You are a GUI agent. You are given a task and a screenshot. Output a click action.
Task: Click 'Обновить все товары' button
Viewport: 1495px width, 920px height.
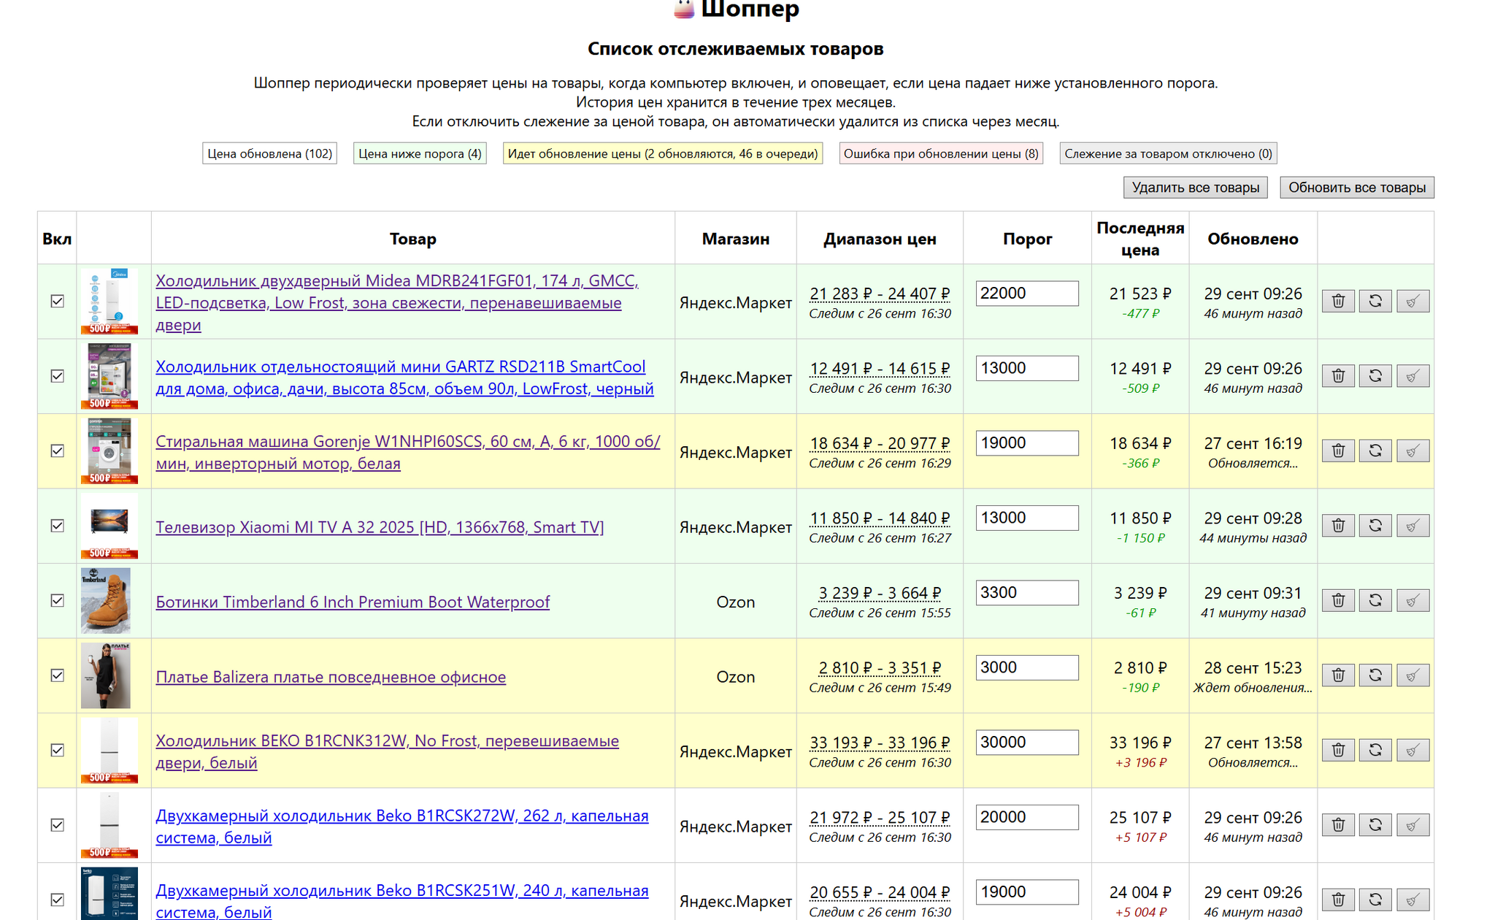click(1356, 188)
